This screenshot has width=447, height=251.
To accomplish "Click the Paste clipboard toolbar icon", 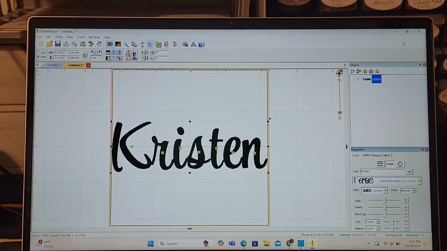I will pos(82,44).
